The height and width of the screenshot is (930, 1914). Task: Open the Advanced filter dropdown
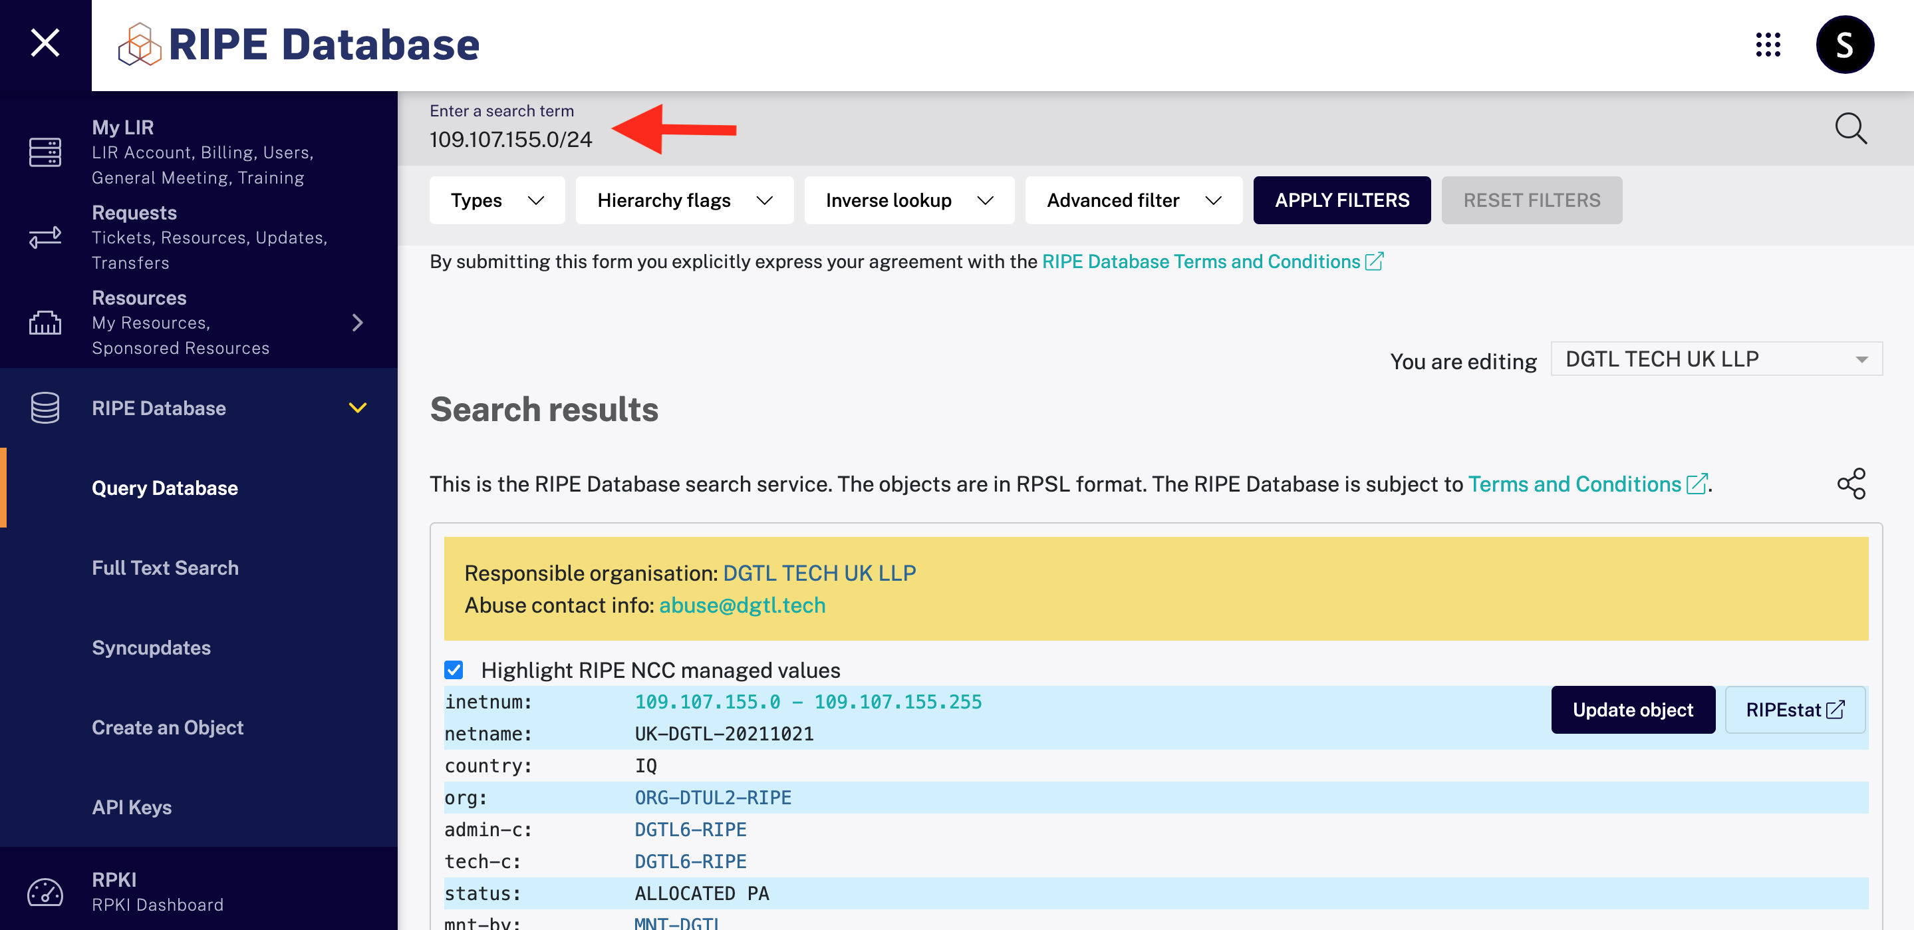(1133, 200)
